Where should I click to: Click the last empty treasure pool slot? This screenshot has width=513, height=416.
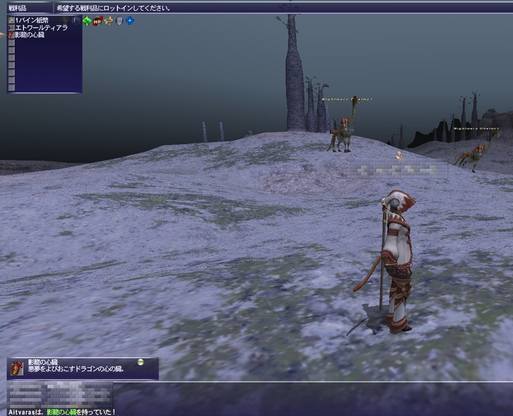point(12,88)
